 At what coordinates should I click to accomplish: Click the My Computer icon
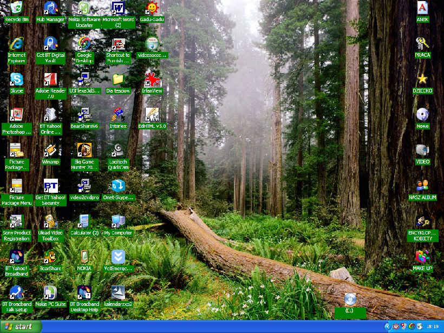click(118, 221)
